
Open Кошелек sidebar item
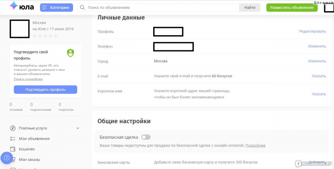click(27, 149)
